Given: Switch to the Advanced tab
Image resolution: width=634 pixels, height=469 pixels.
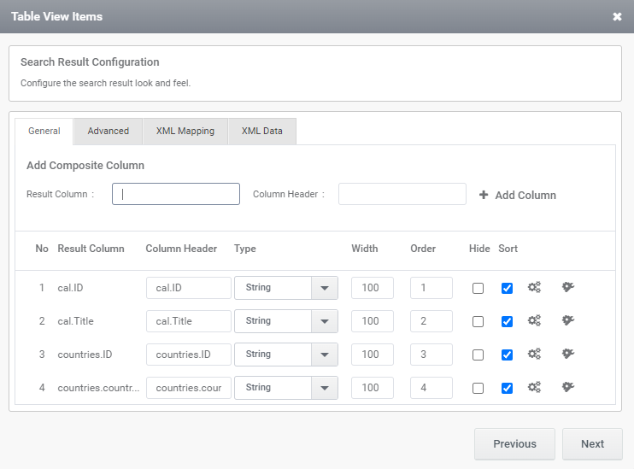Looking at the screenshot, I should (109, 131).
